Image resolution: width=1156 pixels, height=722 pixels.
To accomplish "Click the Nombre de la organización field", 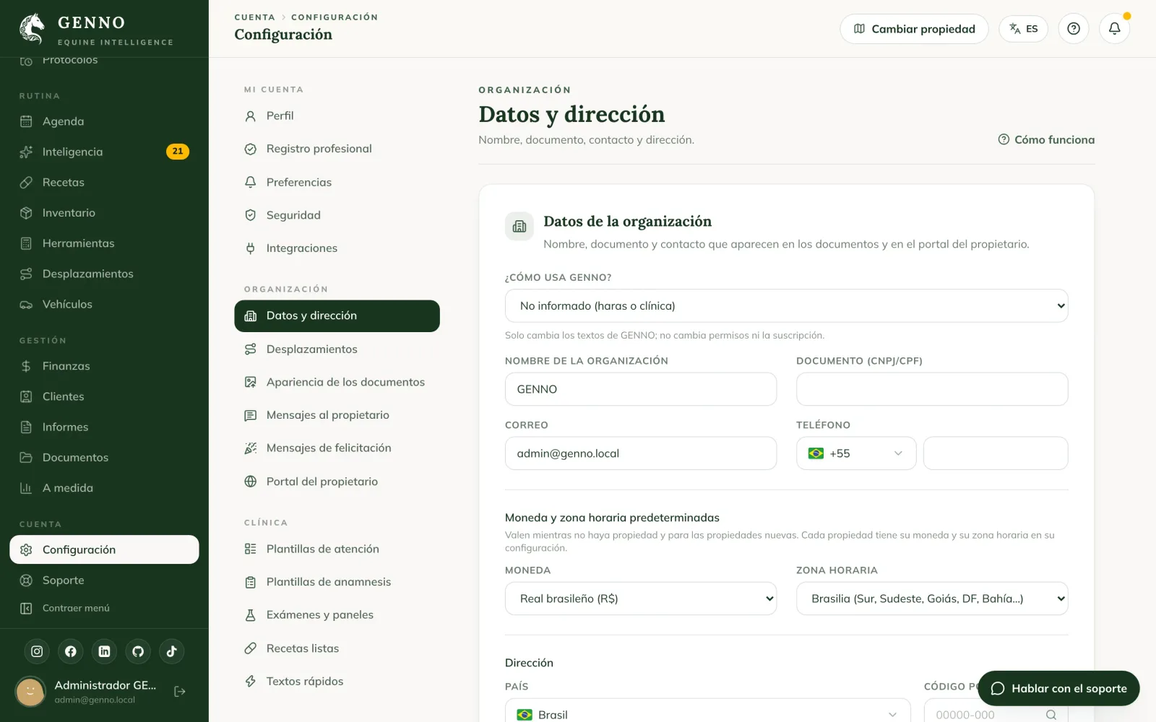I will 641,389.
